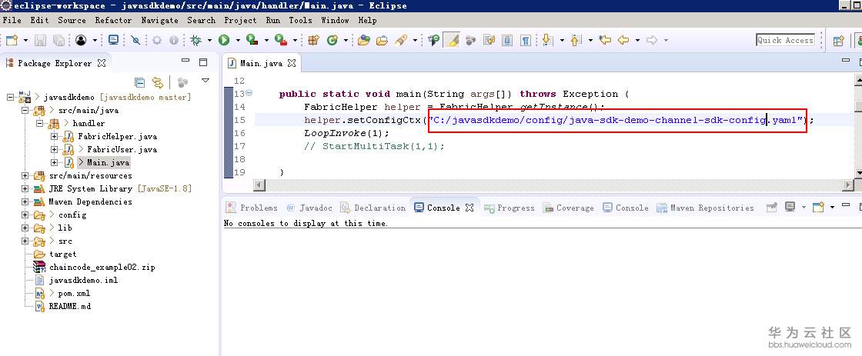Click the External Tools run icon
The image size is (862, 356).
(x=281, y=40)
